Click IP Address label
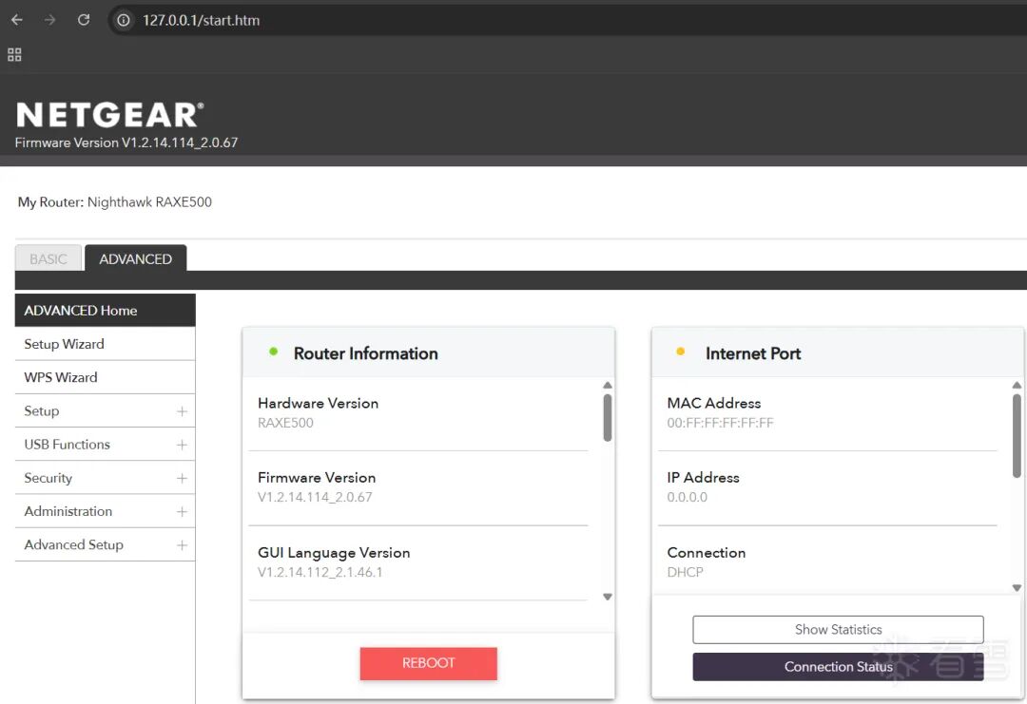The image size is (1027, 704). click(x=703, y=478)
